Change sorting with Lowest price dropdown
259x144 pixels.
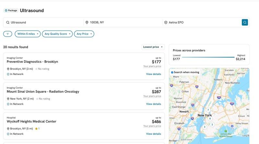pos(153,47)
